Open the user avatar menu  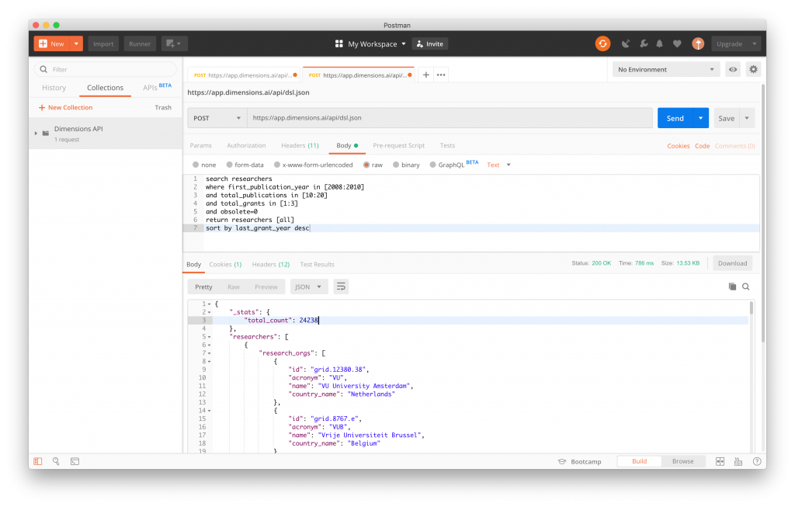(x=698, y=44)
